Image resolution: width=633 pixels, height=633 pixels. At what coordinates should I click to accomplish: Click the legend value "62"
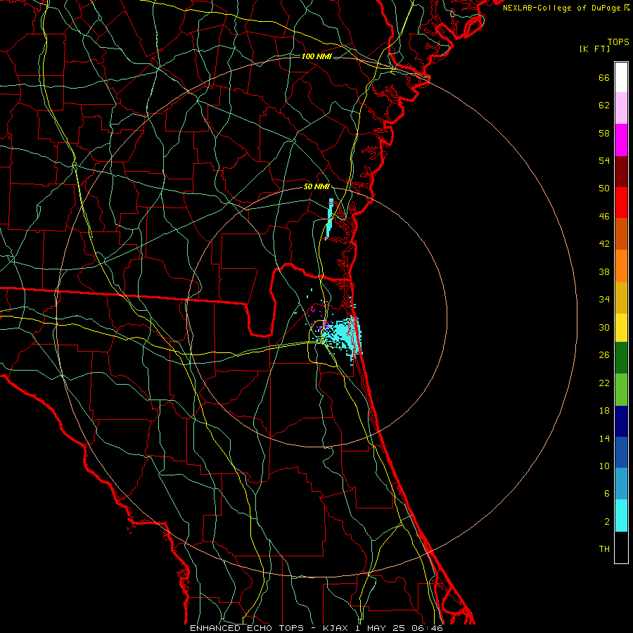604,105
